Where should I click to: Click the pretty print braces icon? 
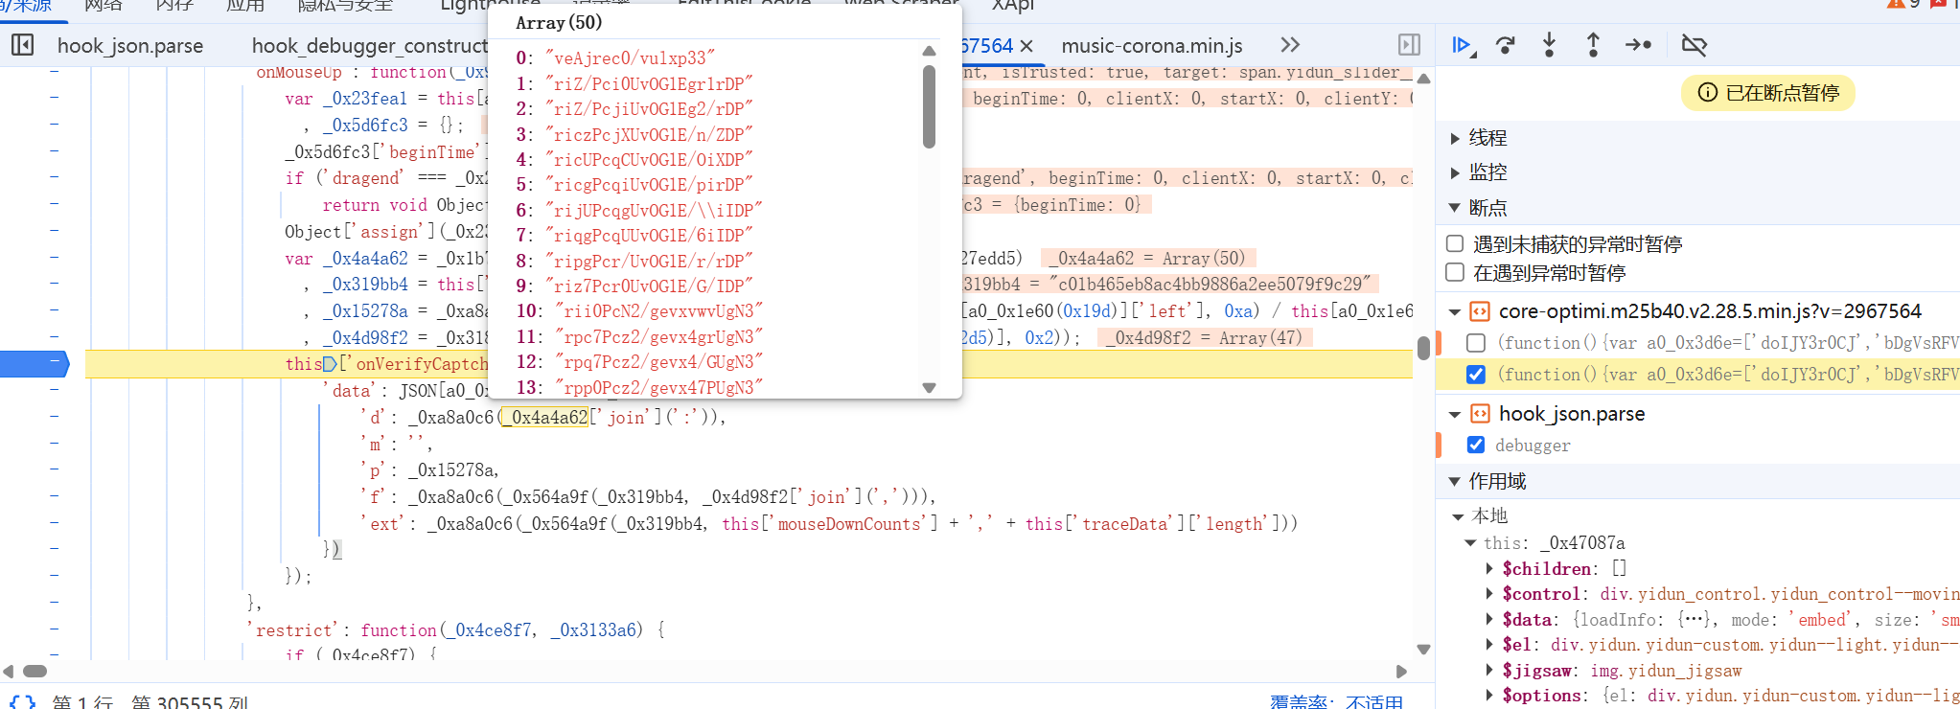click(x=23, y=702)
